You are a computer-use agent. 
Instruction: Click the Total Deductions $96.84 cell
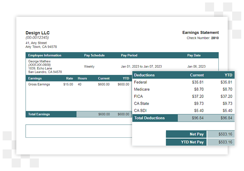(x=197, y=118)
